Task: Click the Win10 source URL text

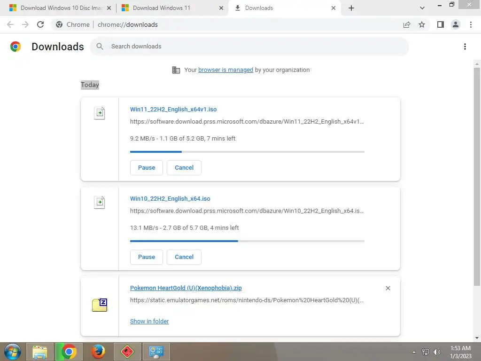Action: pyautogui.click(x=247, y=211)
